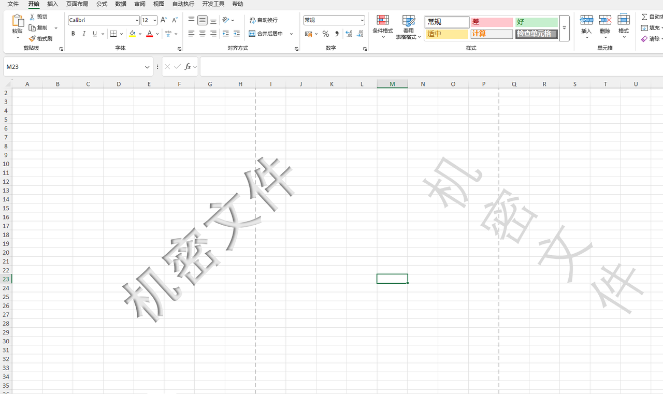Expand the cell styles gallery

(x=564, y=28)
